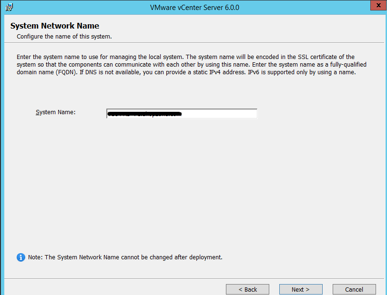Viewport: 387px width, 295px height.
Task: Click the 'System Name:' label
Action: pyautogui.click(x=56, y=112)
